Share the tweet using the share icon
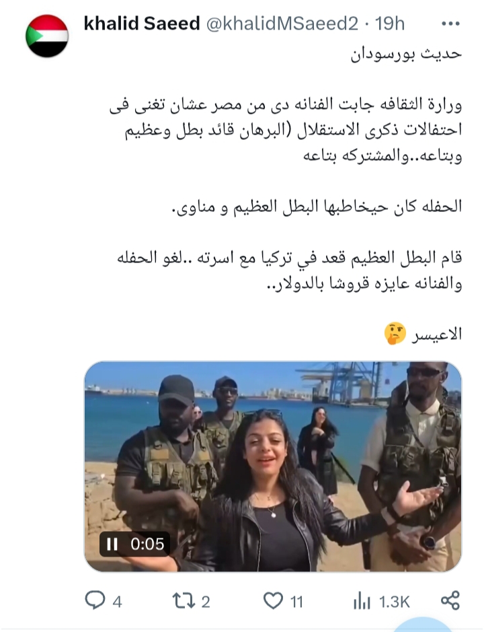The width and height of the screenshot is (484, 632). coord(450,600)
